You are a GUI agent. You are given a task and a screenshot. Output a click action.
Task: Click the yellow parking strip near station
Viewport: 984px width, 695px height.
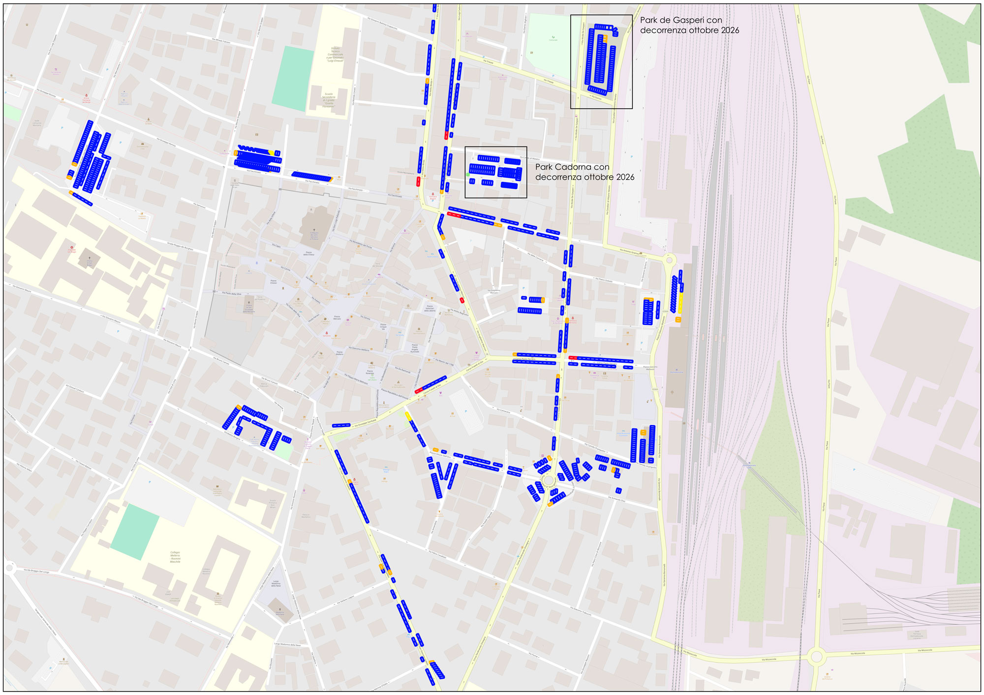(680, 303)
